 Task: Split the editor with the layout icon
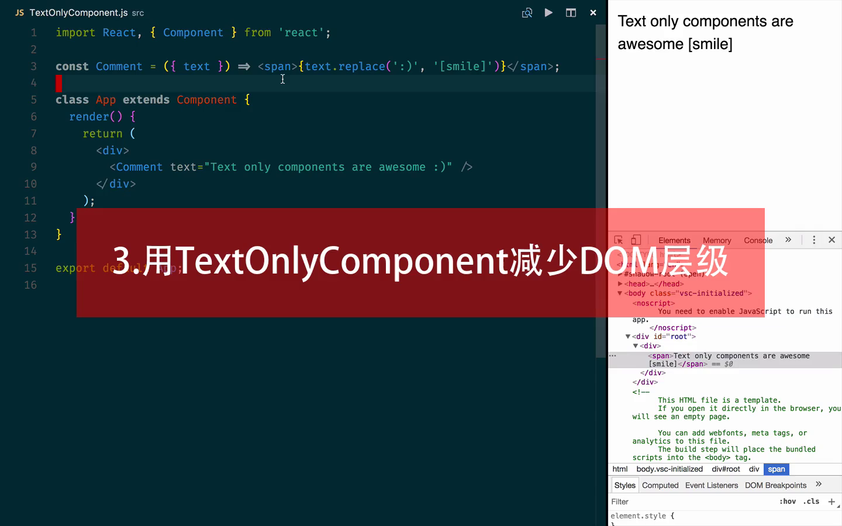click(x=571, y=12)
